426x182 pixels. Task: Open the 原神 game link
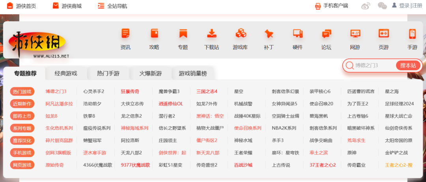[x=352, y=153]
